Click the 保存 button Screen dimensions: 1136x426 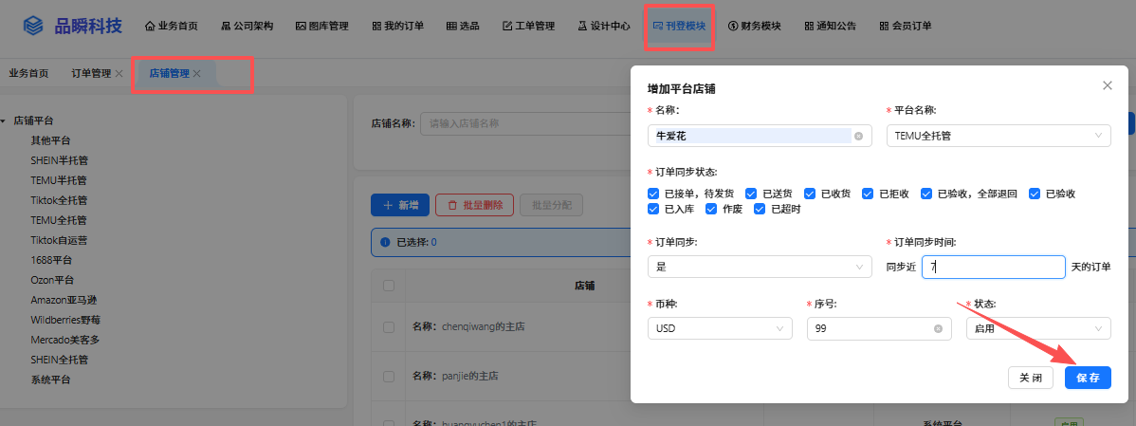click(x=1088, y=378)
